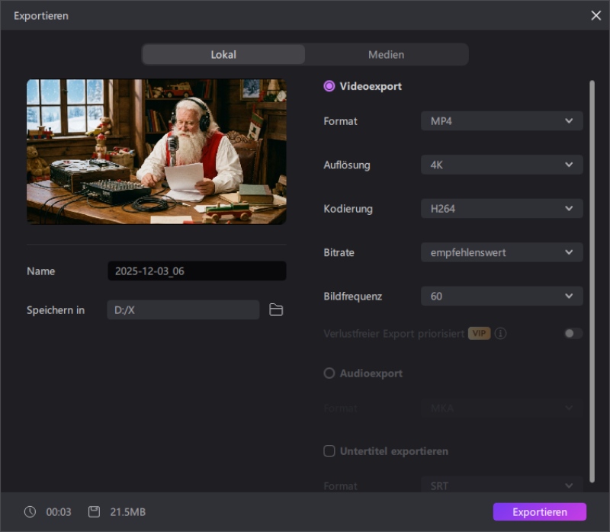Close the Exportieren dialog

point(596,15)
